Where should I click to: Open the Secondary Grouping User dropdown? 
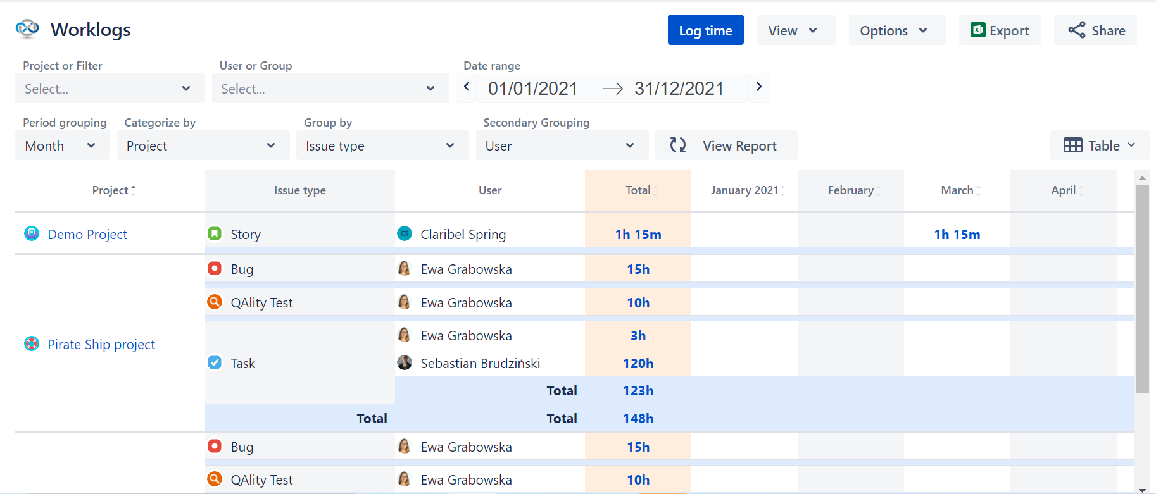click(x=562, y=145)
